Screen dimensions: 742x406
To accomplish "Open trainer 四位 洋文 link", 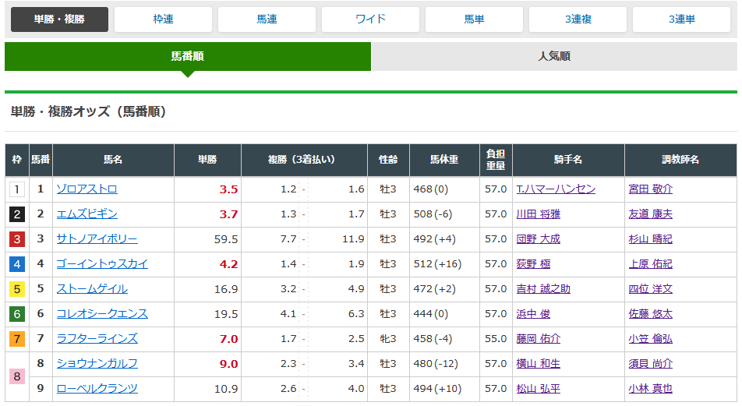I will point(651,289).
